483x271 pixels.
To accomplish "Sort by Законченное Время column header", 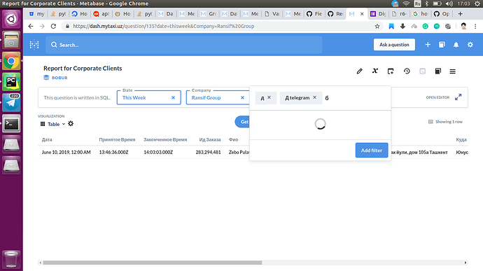I will [165, 139].
